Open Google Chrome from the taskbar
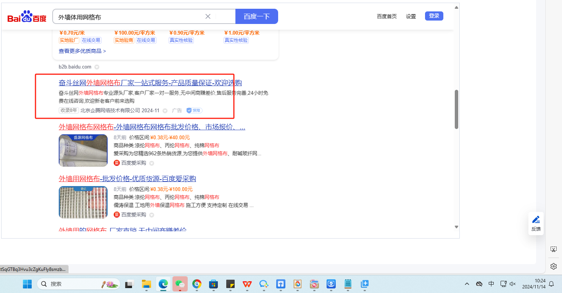 (x=197, y=284)
